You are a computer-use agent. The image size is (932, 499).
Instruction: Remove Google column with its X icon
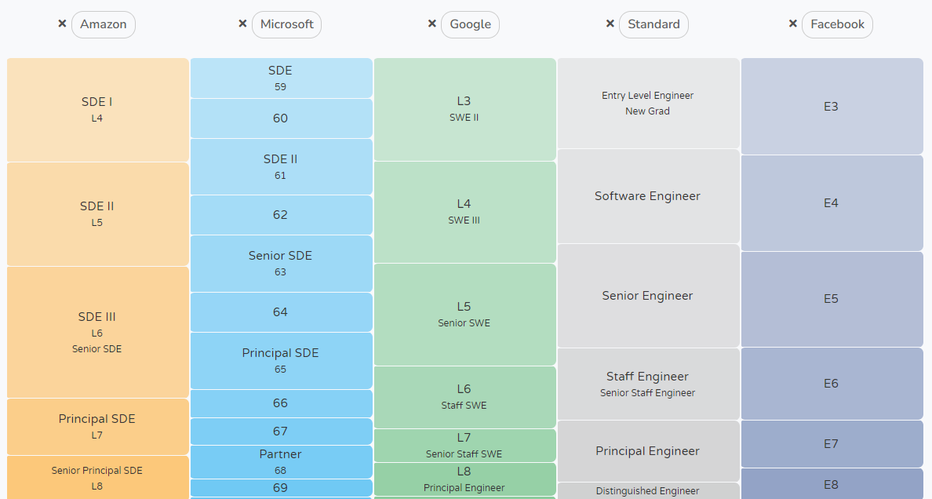(x=431, y=24)
